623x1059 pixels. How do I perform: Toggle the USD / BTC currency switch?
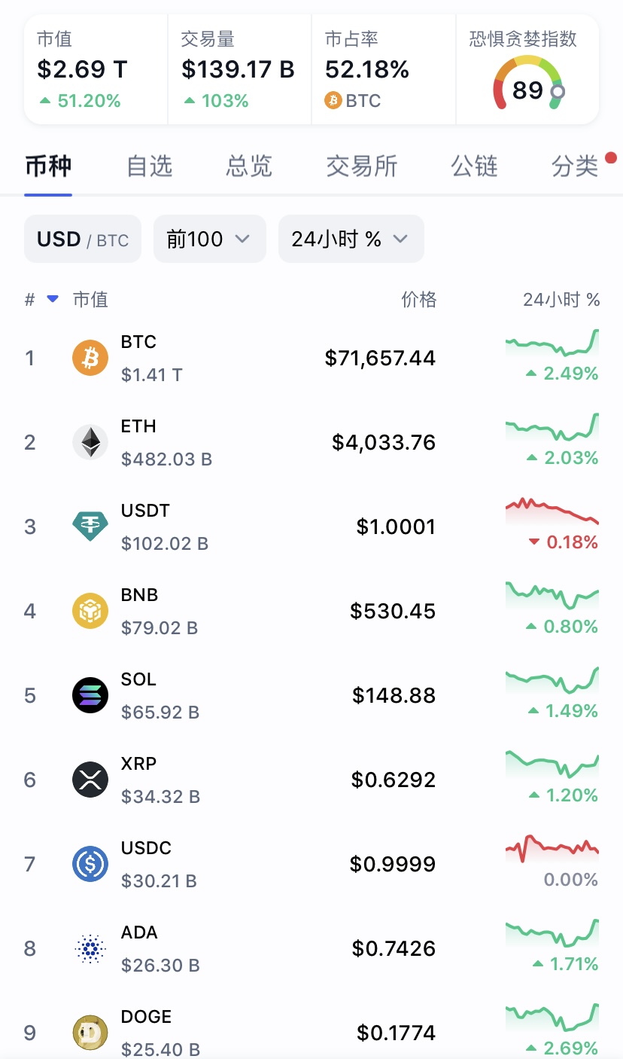[x=83, y=240]
